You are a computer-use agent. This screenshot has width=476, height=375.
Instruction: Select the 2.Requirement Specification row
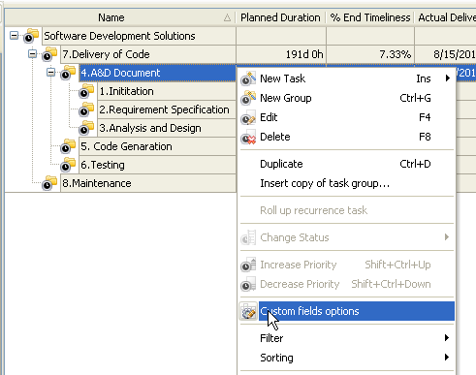(167, 109)
